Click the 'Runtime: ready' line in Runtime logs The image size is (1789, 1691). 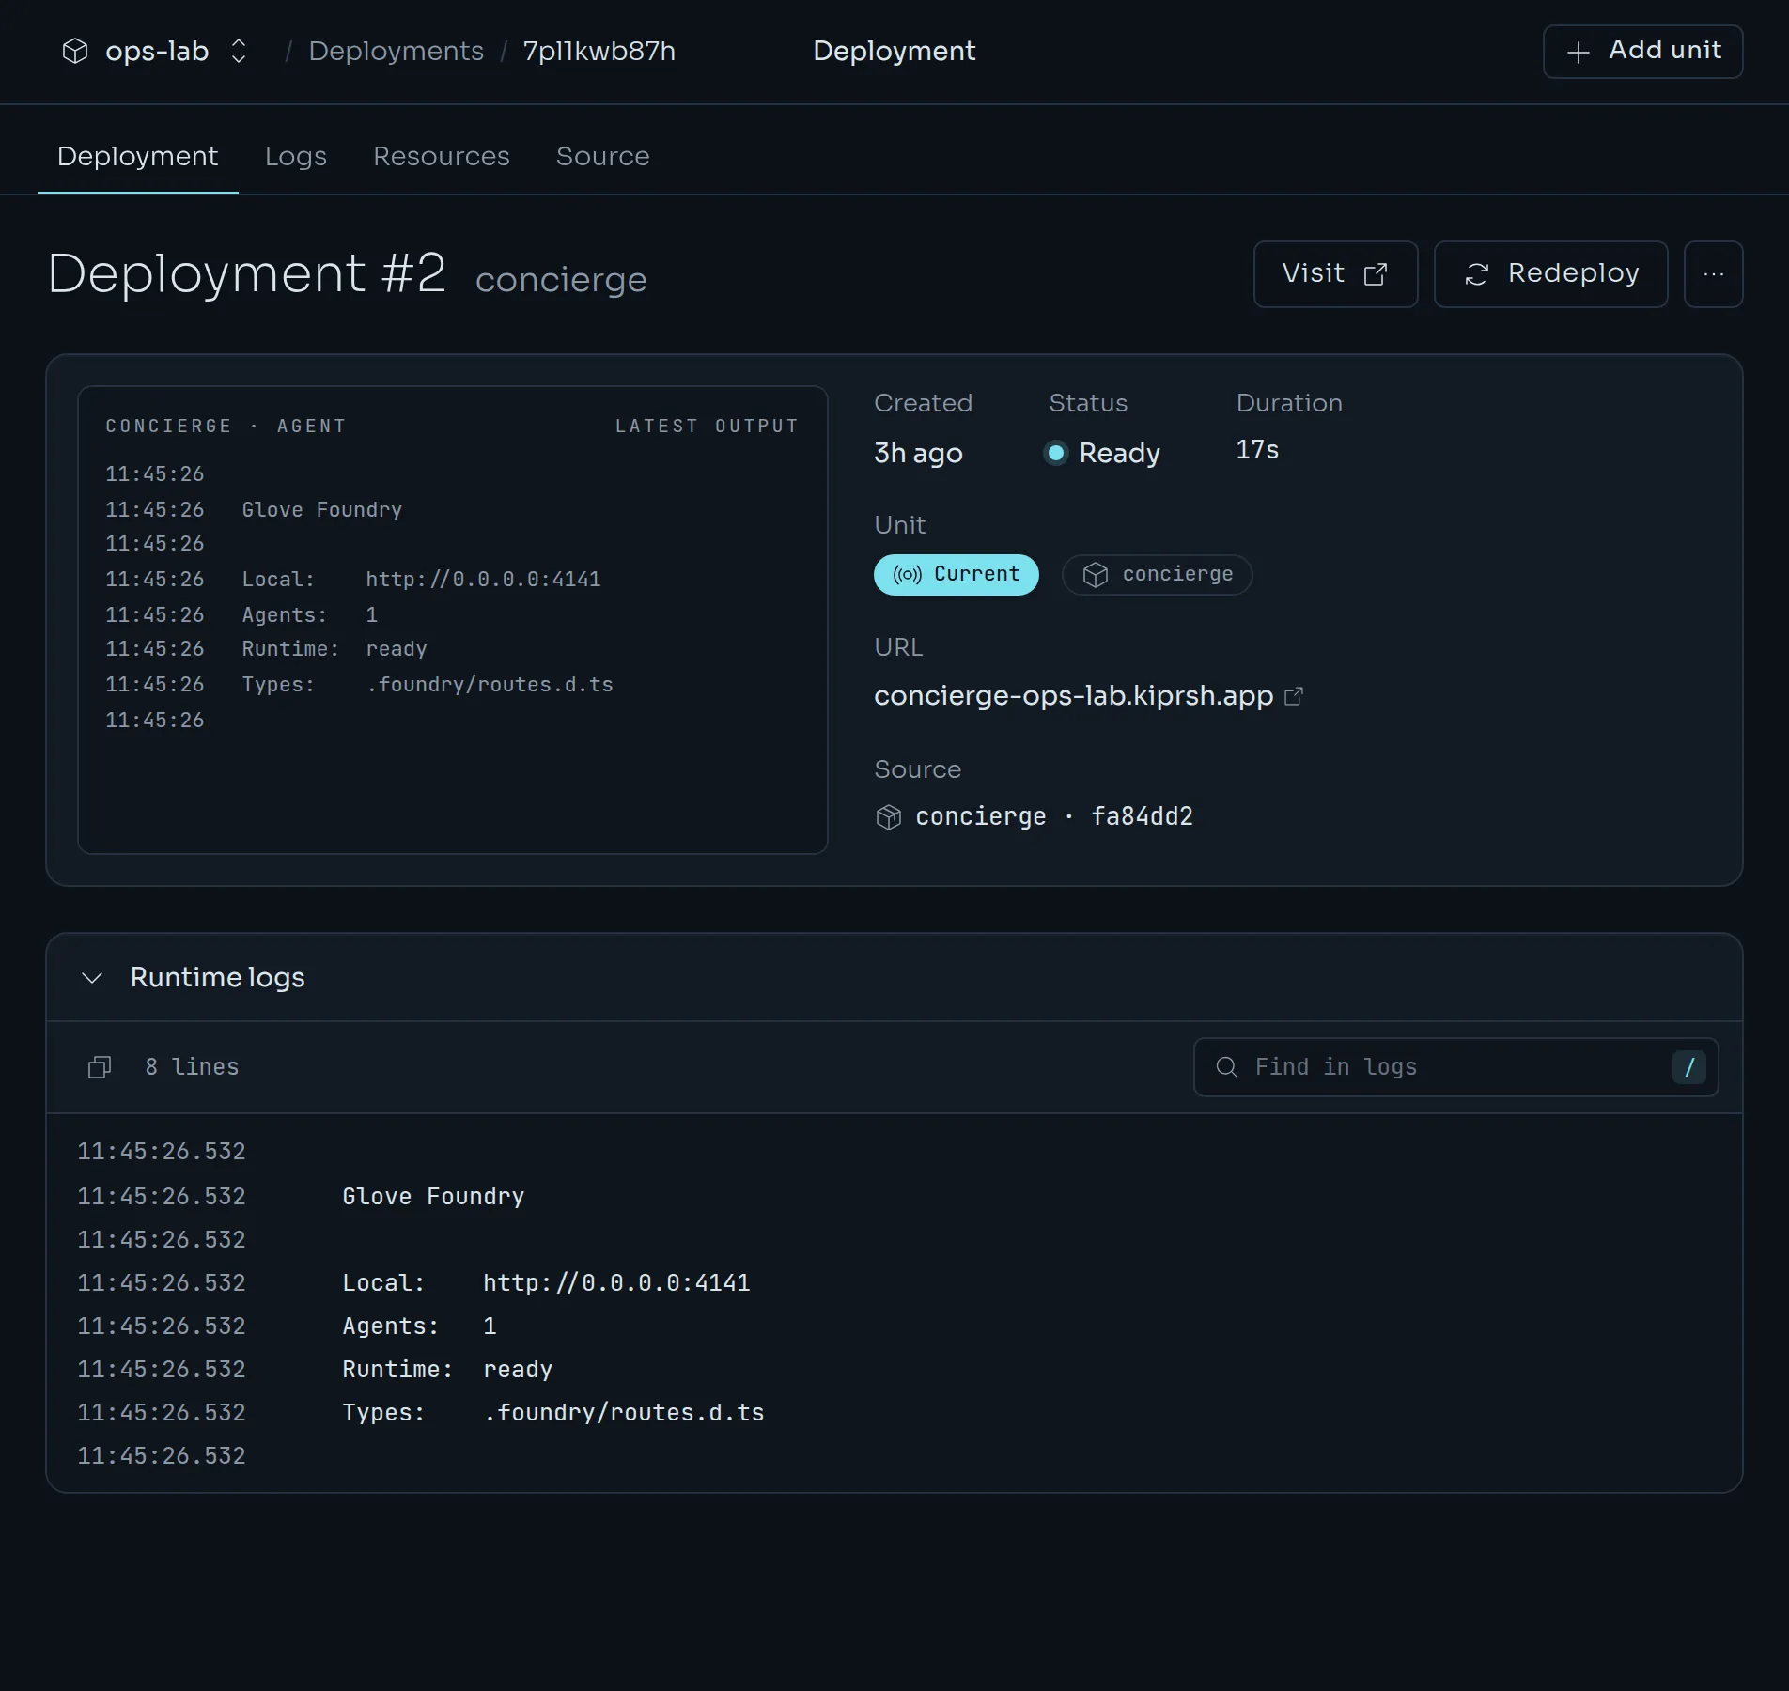tap(447, 1369)
